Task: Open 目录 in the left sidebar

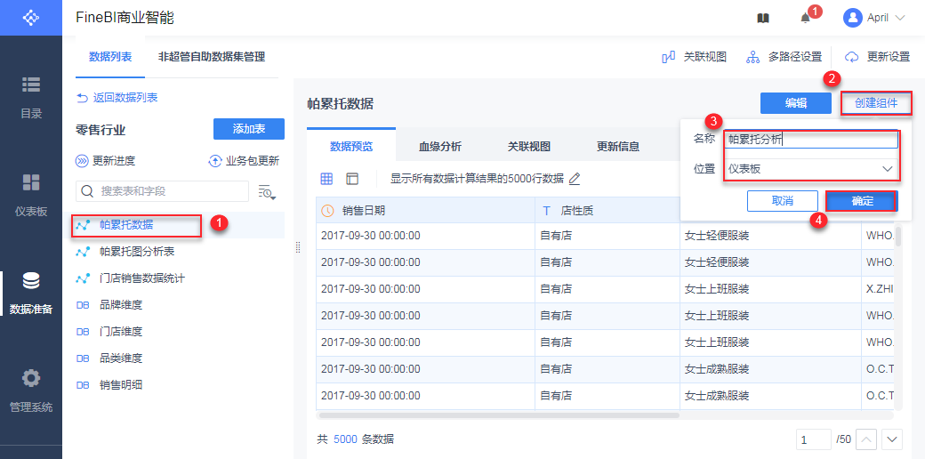Action: click(x=31, y=97)
